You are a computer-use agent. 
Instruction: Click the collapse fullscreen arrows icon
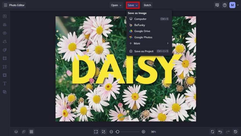[104, 132]
